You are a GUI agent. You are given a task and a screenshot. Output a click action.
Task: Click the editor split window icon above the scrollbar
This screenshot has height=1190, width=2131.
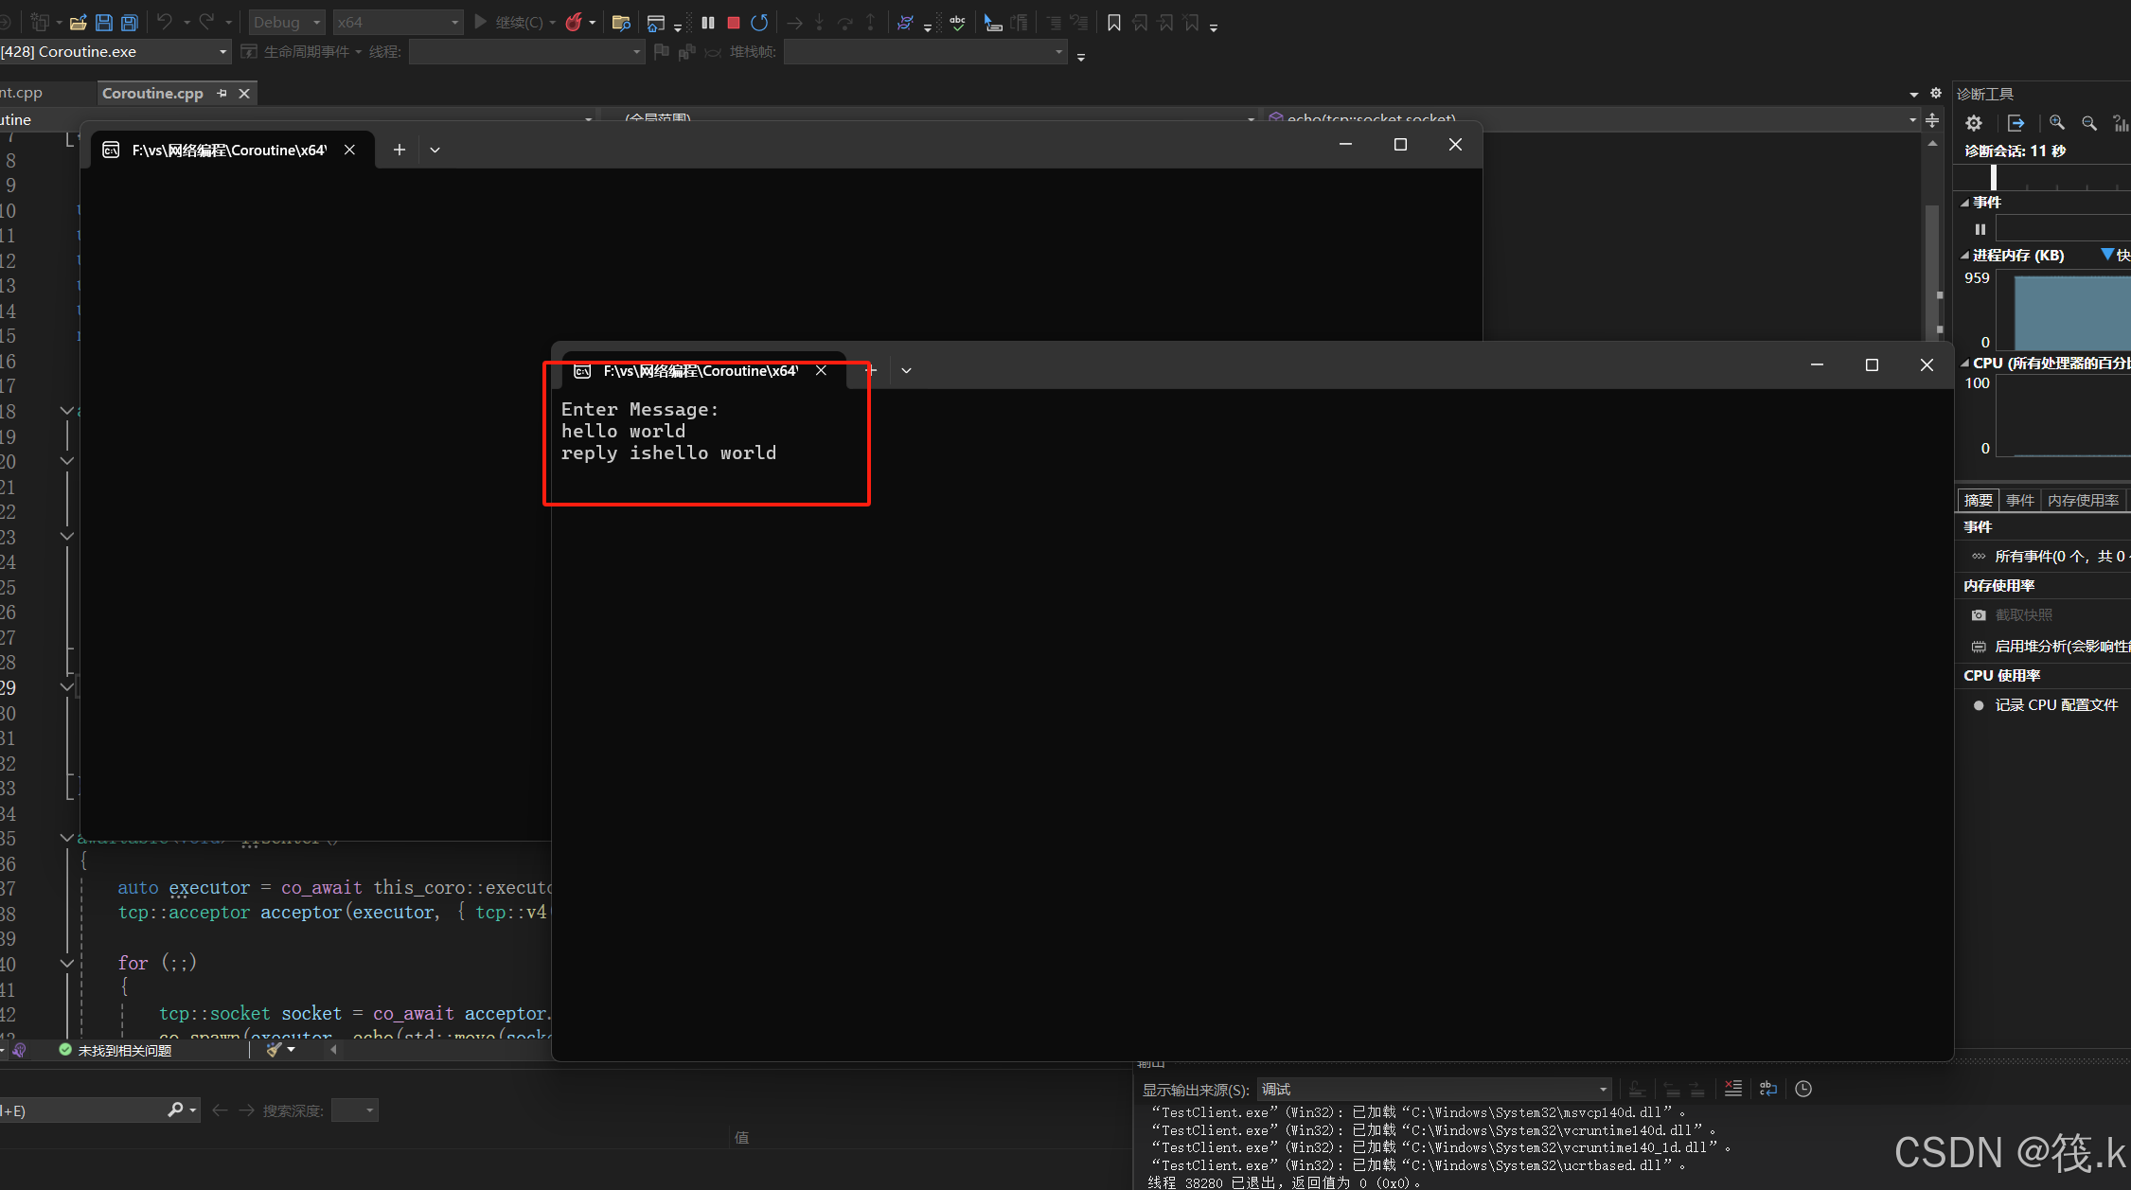click(x=1932, y=120)
